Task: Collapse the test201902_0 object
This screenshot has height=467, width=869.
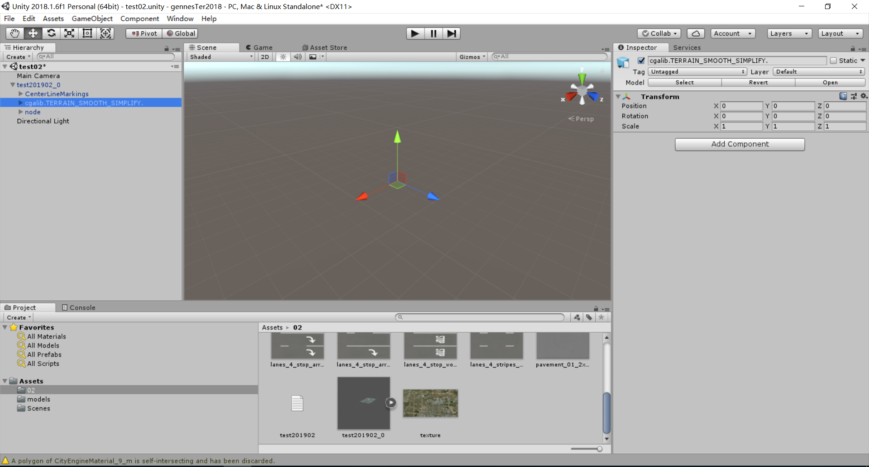Action: click(x=13, y=85)
